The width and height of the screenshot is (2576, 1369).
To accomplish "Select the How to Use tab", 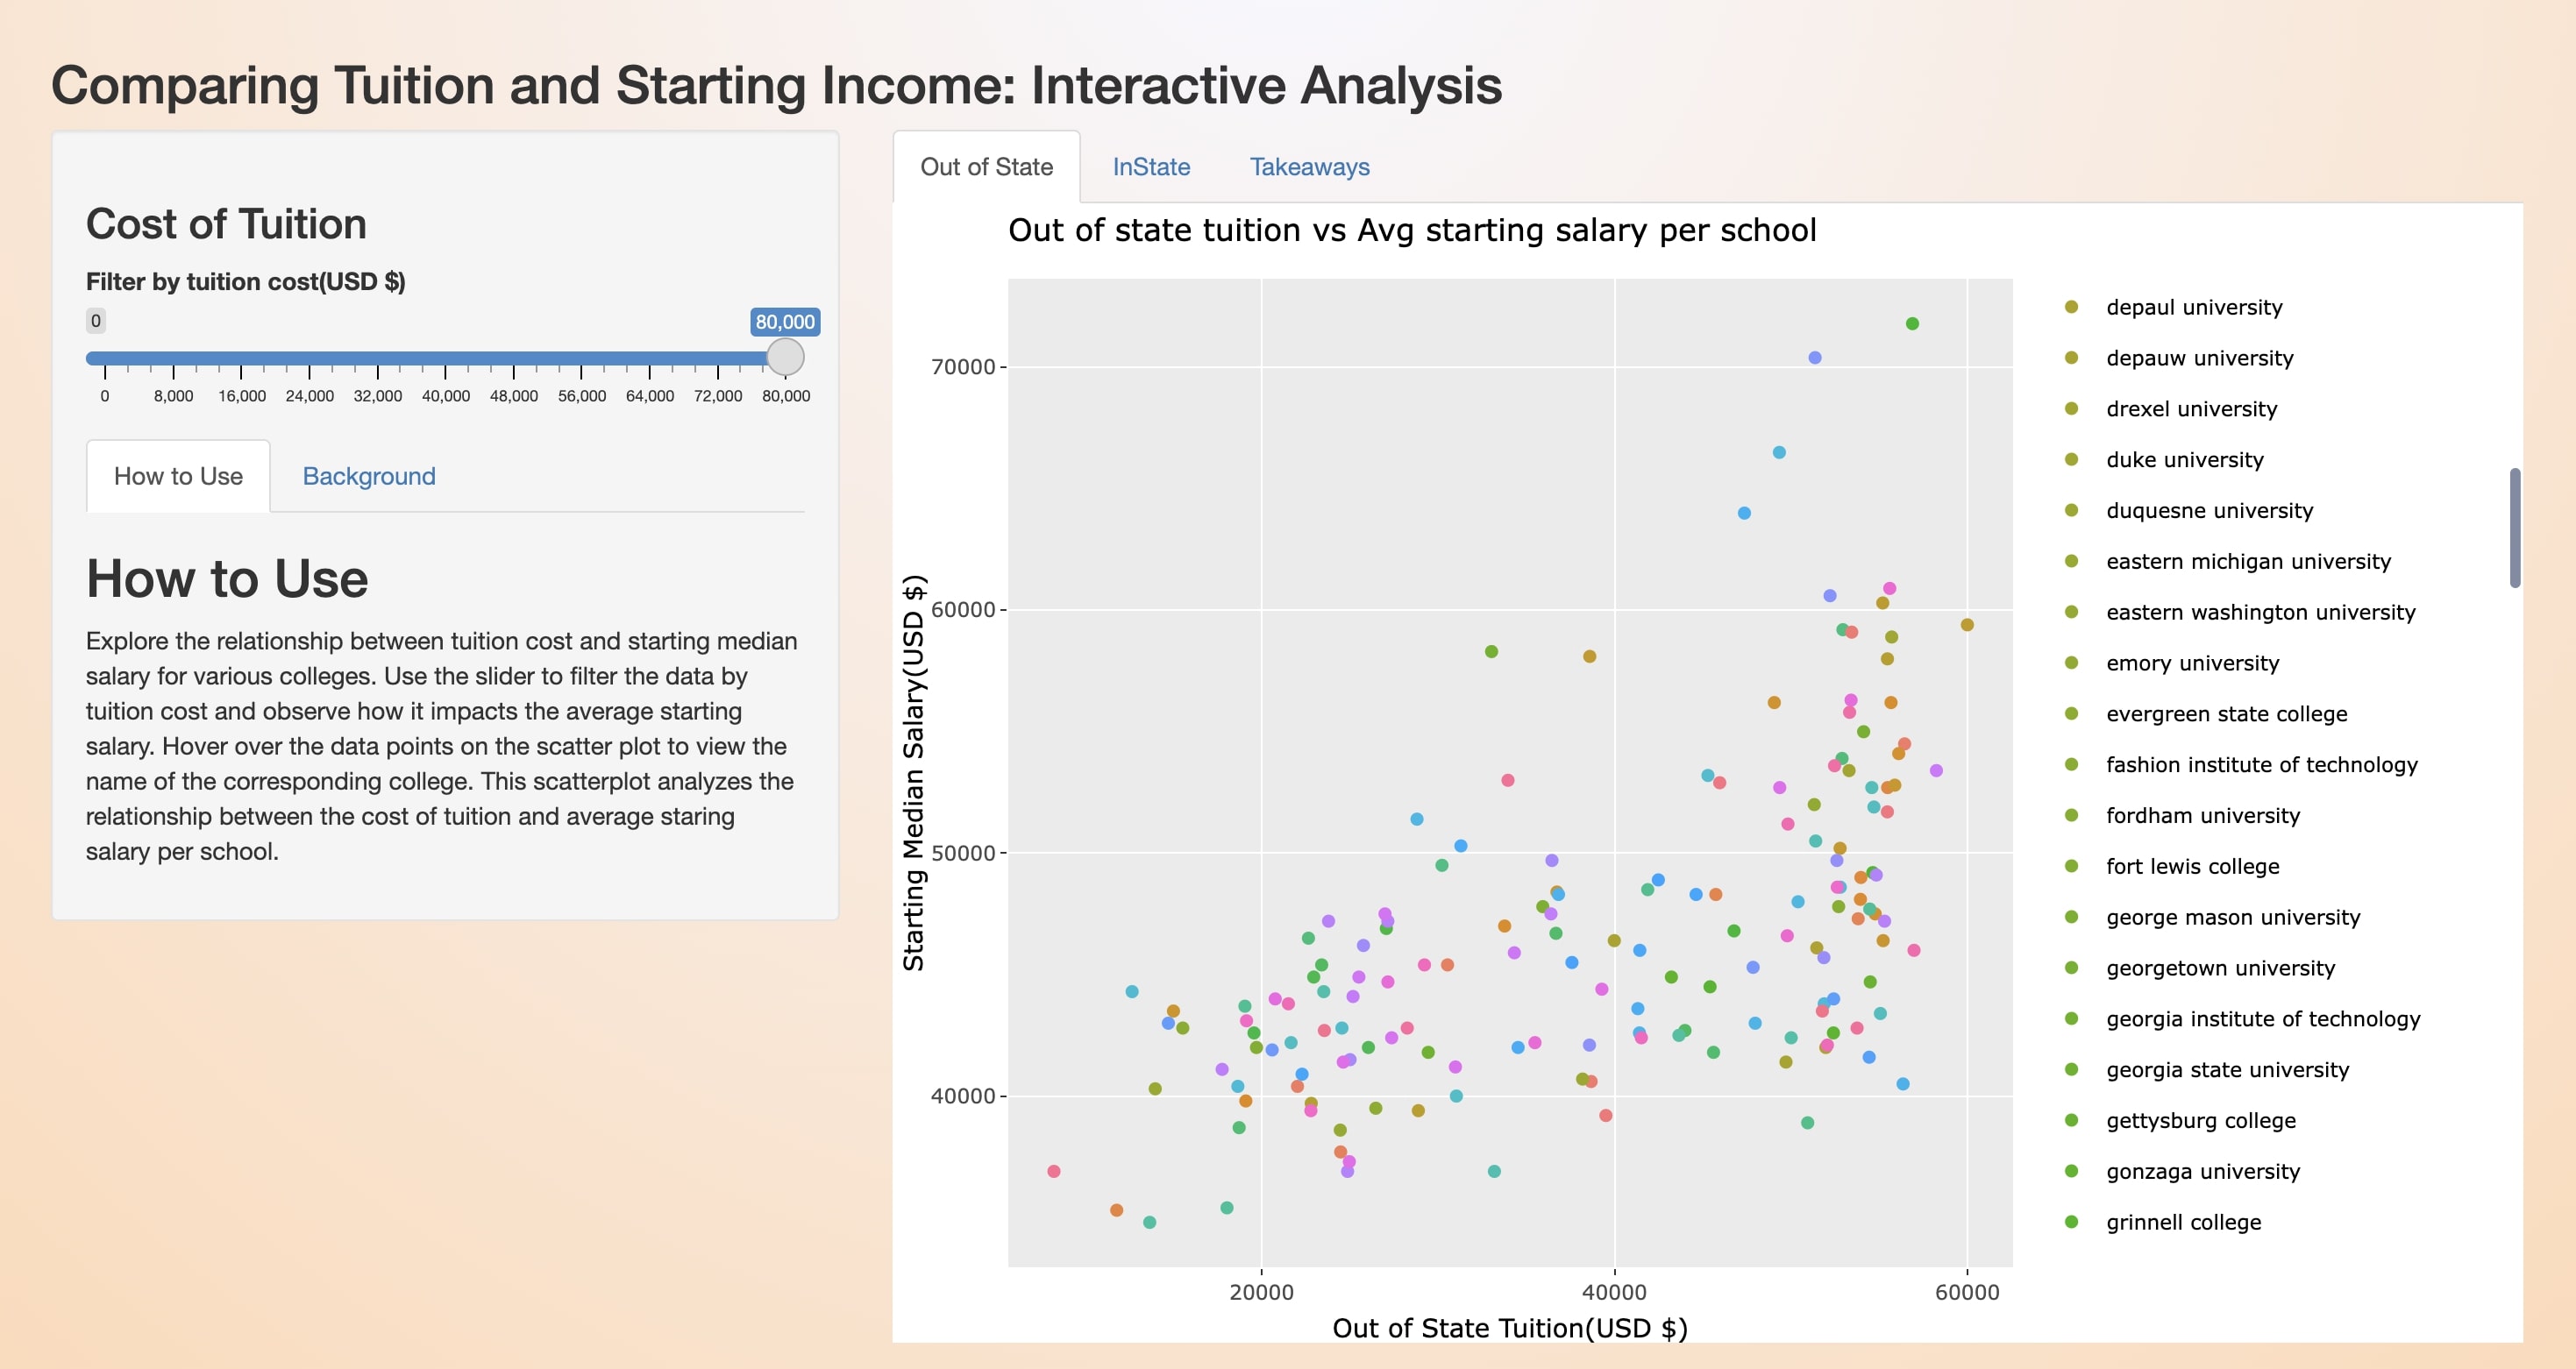I will pos(178,477).
